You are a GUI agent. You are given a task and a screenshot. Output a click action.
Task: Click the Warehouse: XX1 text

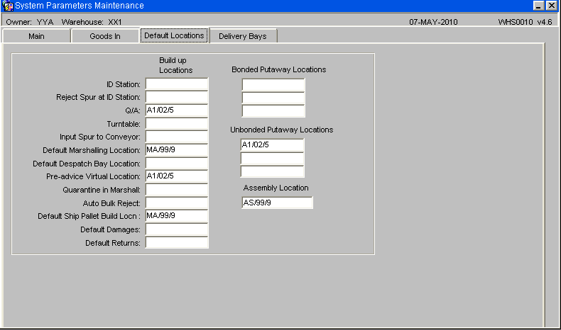92,22
